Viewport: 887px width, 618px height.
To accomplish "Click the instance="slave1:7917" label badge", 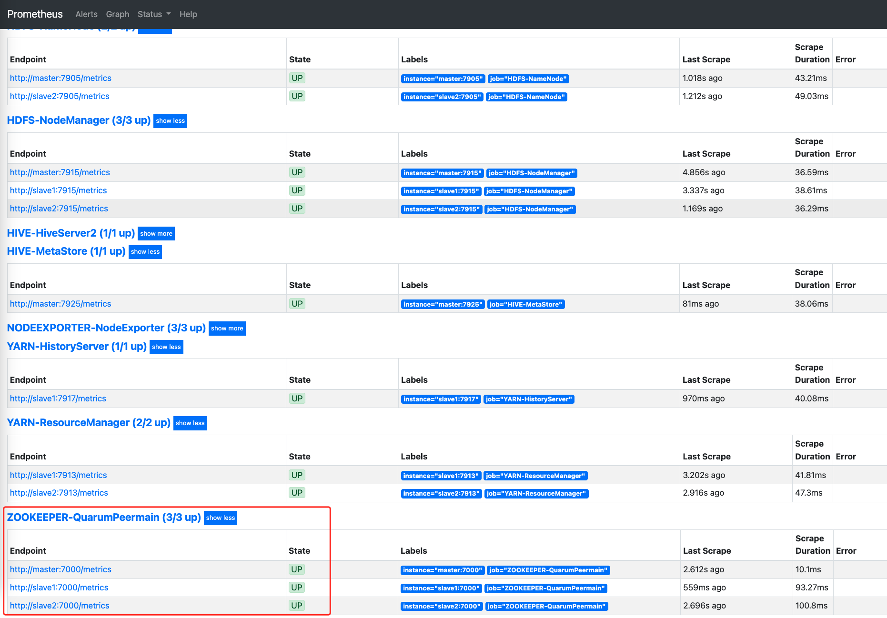I will pyautogui.click(x=441, y=399).
